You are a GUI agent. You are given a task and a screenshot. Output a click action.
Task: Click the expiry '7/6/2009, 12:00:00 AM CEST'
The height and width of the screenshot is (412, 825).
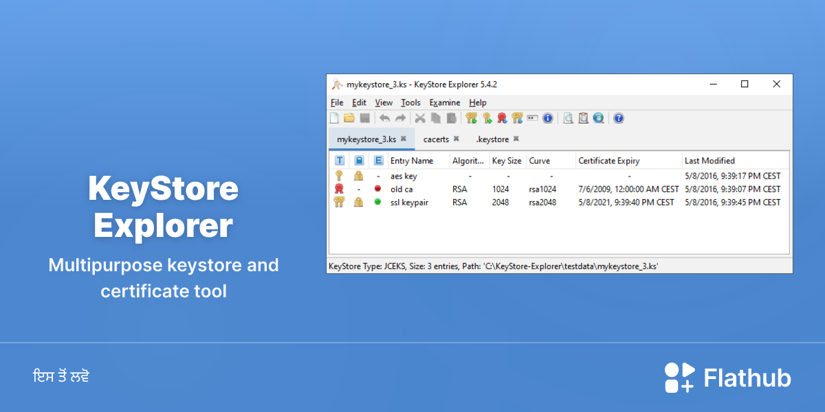click(x=628, y=189)
